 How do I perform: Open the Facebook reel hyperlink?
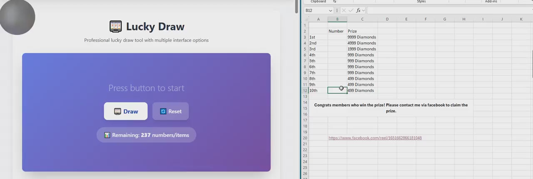click(x=375, y=138)
